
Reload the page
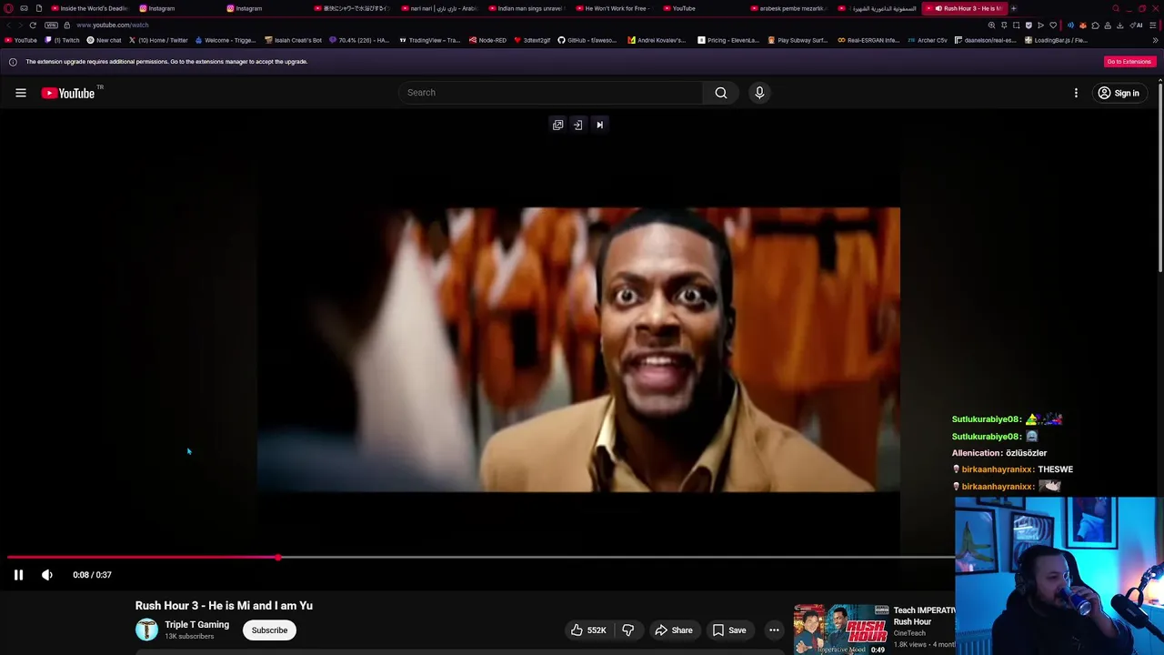[x=33, y=25]
